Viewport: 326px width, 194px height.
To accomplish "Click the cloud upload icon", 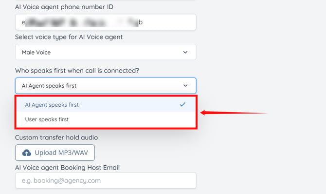I will [x=27, y=153].
